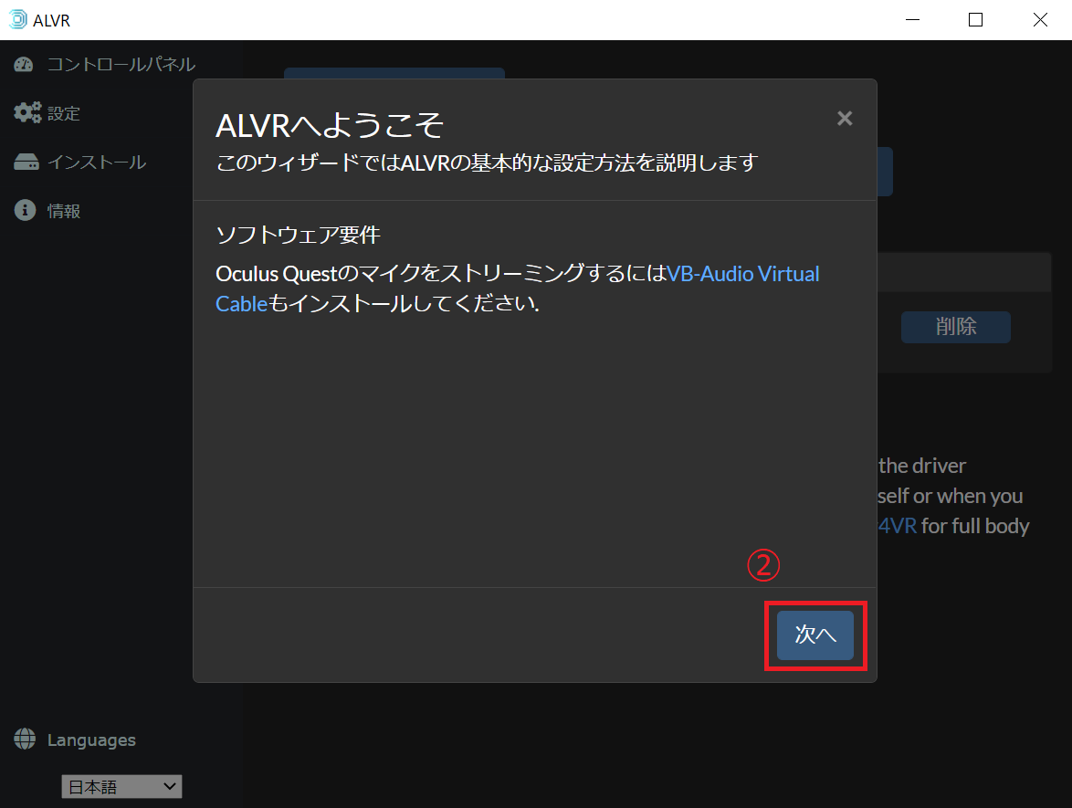Click the Languages label
Image resolution: width=1072 pixels, height=808 pixels.
91,740
